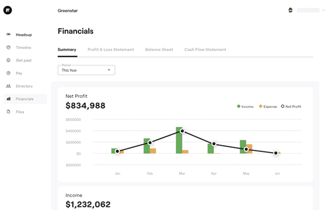
Task: Click the Net Profit legend circle
Action: click(283, 106)
